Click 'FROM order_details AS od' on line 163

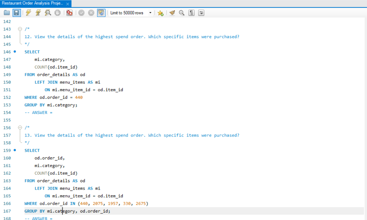[55, 181]
